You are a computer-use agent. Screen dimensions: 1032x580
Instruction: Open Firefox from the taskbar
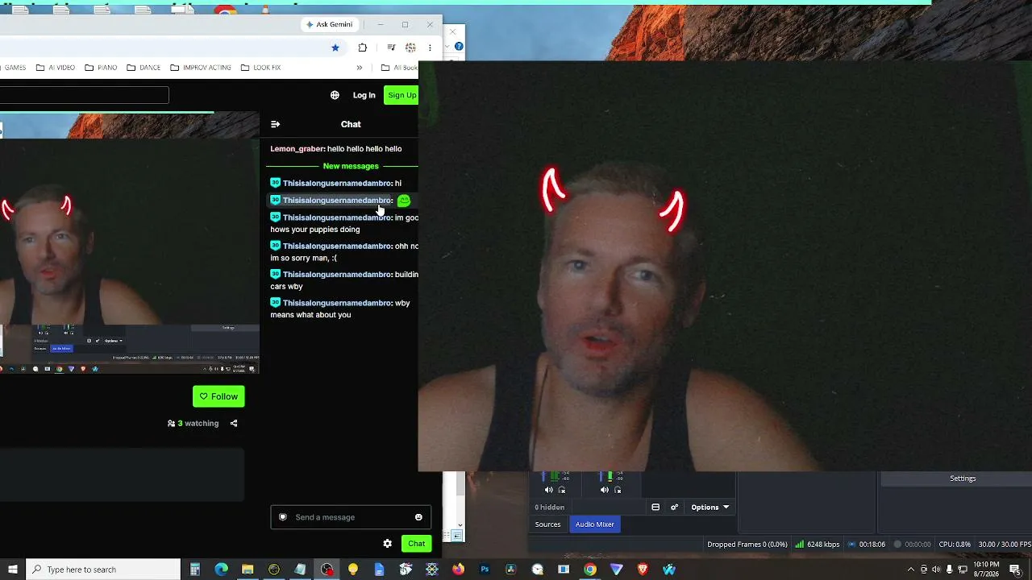(458, 570)
